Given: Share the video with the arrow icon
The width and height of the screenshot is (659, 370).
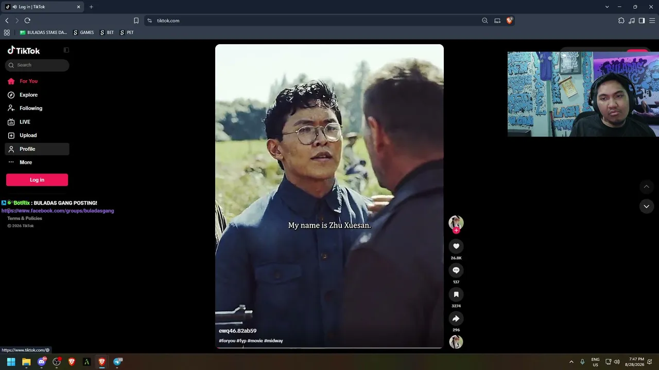Looking at the screenshot, I should pos(456,319).
